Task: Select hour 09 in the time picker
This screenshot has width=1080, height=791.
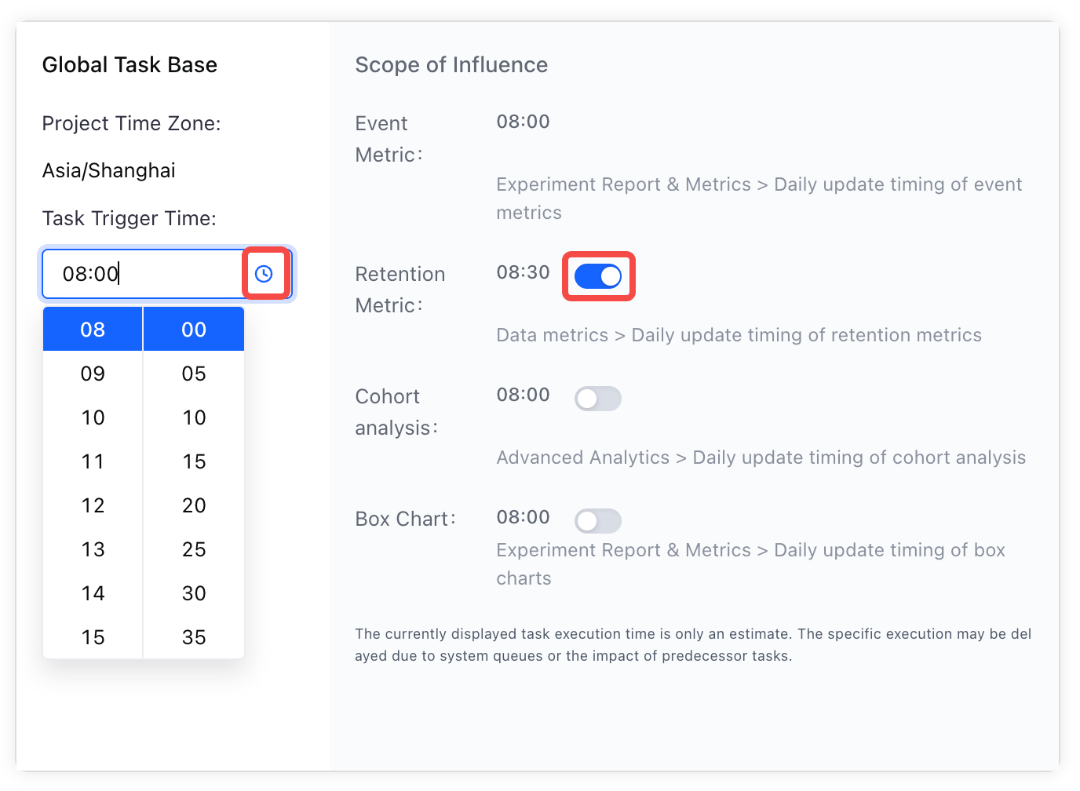Action: pyautogui.click(x=93, y=374)
